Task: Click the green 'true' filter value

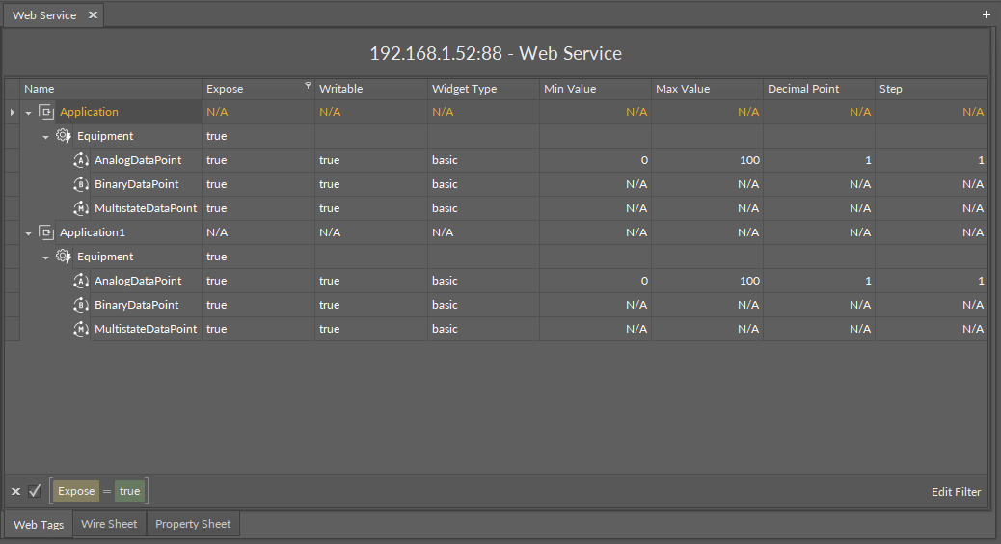Action: [129, 491]
